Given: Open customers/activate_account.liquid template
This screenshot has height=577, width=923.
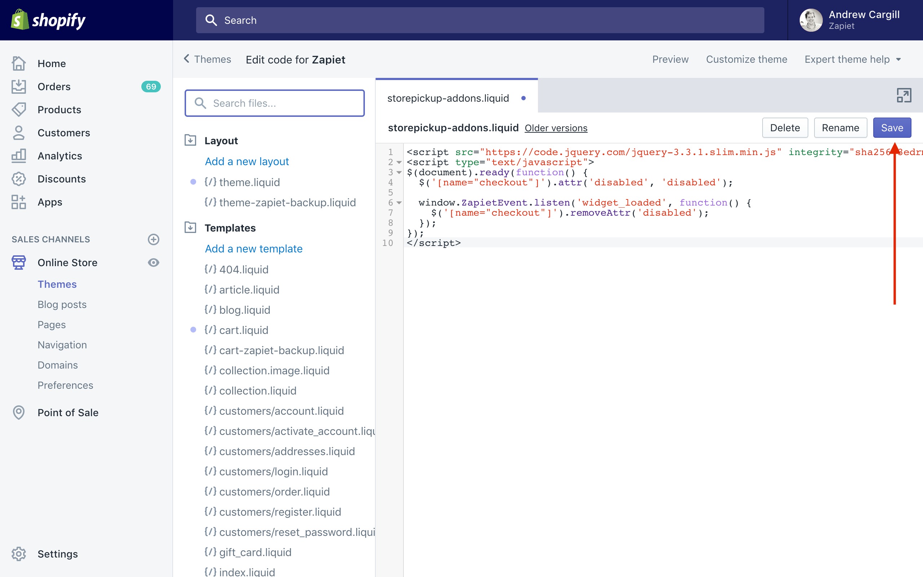Looking at the screenshot, I should click(x=290, y=431).
